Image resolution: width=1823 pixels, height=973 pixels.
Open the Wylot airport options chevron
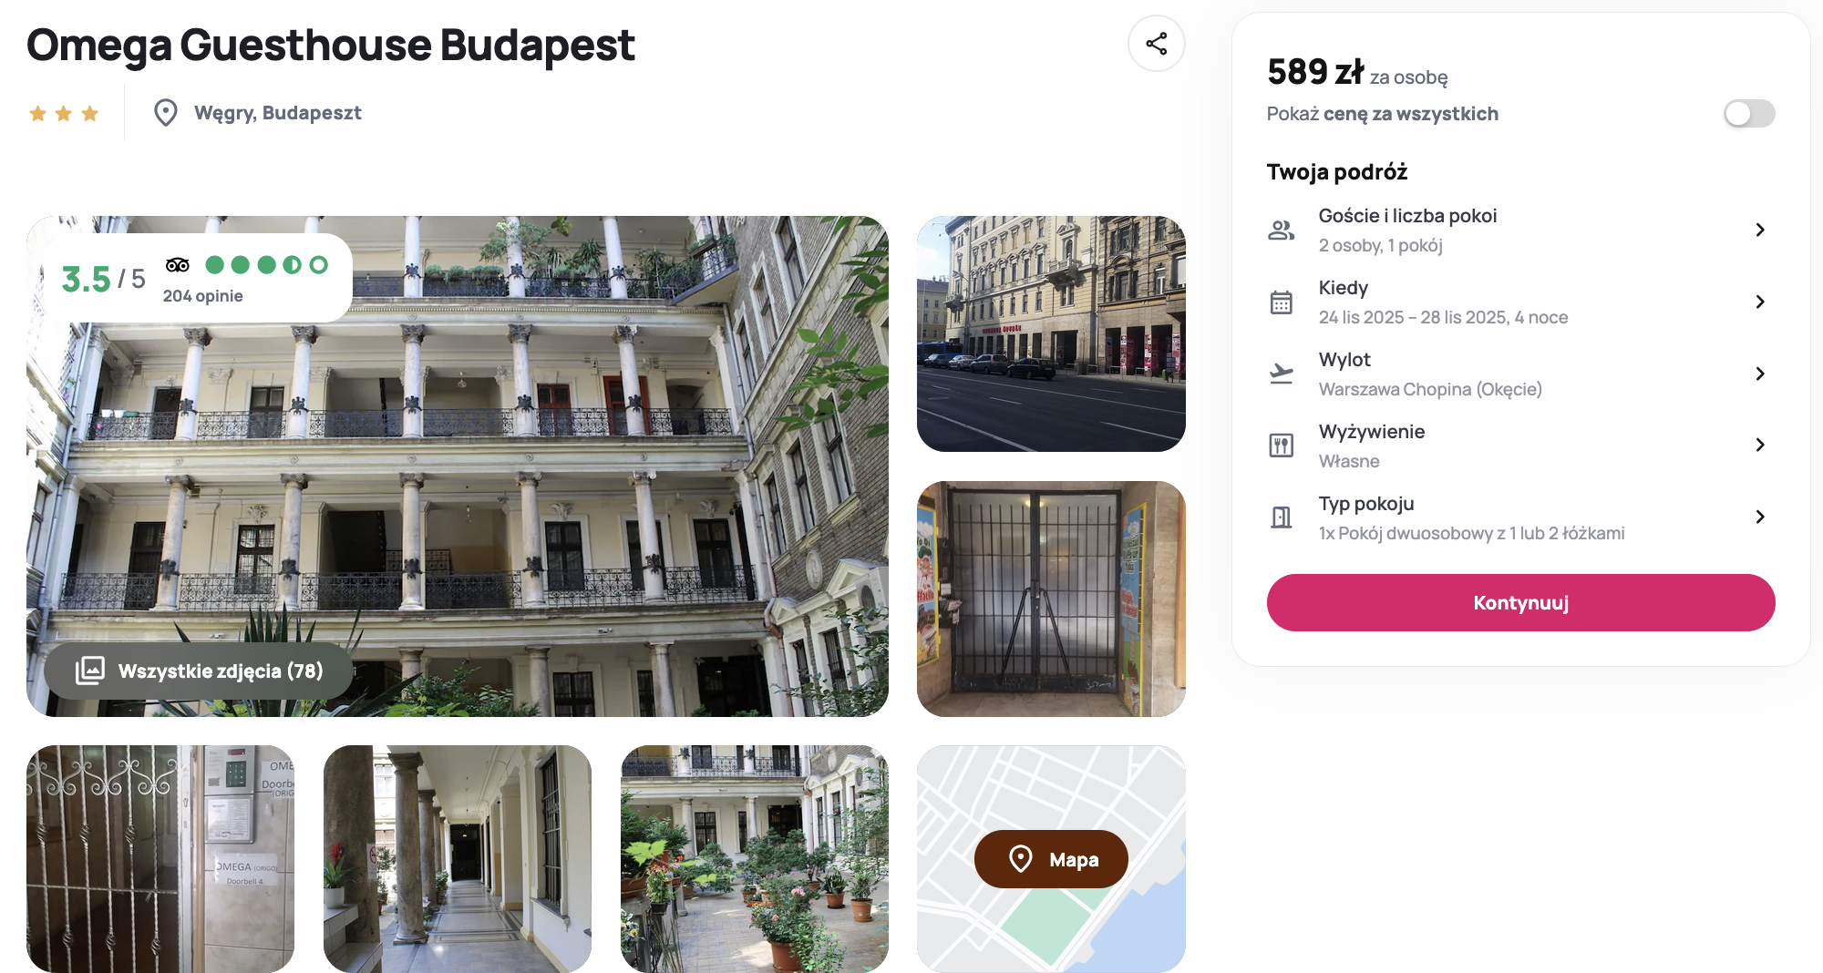(x=1760, y=374)
